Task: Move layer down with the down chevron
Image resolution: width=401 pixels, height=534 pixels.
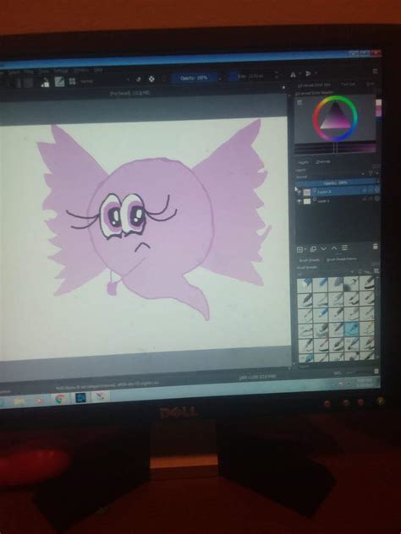Action: (324, 248)
